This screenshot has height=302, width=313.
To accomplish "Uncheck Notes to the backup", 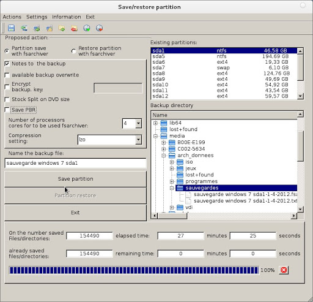I will coord(7,64).
